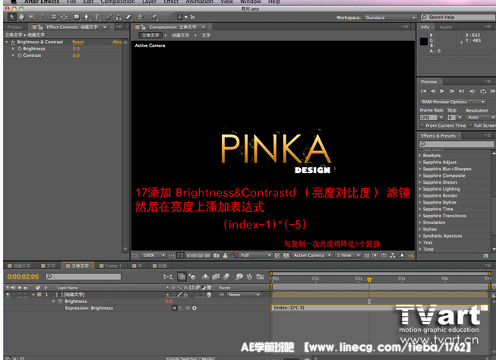Toggle the transparency grid icon

pyautogui.click(x=286, y=255)
